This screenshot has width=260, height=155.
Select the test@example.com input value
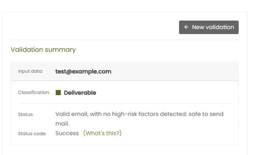tap(83, 71)
